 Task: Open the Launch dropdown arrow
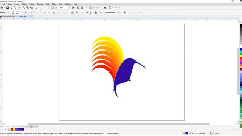pos(119,8)
